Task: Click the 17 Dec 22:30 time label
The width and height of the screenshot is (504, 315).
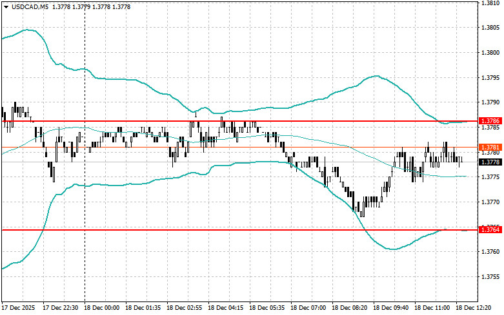Action: 61,308
